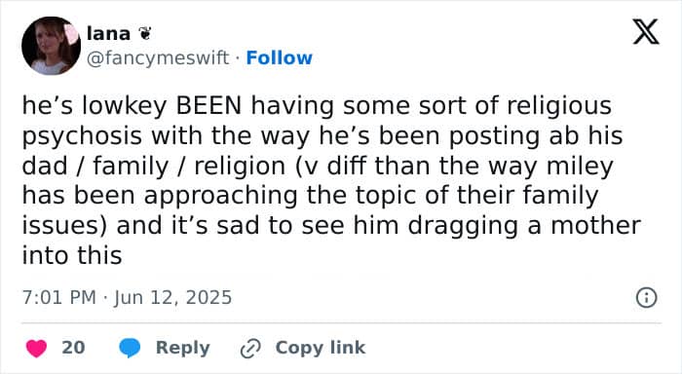Viewport: 682px width, 374px height.
Task: Click the Jun 12, 2025 date
Action: [172, 298]
